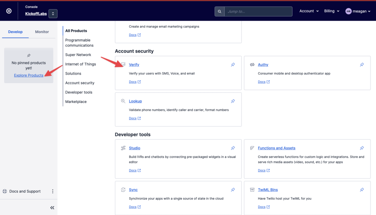This screenshot has height=215, width=376.
Task: Open Docs link for Functions and Assets
Action: (264, 171)
